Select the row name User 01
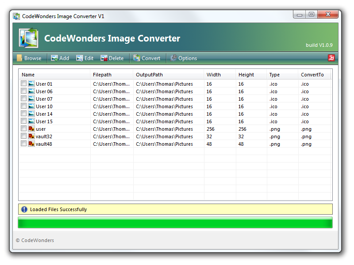Screen dimensions: 354x265 (44, 84)
